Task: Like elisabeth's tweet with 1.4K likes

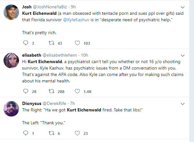Action: 77,91
